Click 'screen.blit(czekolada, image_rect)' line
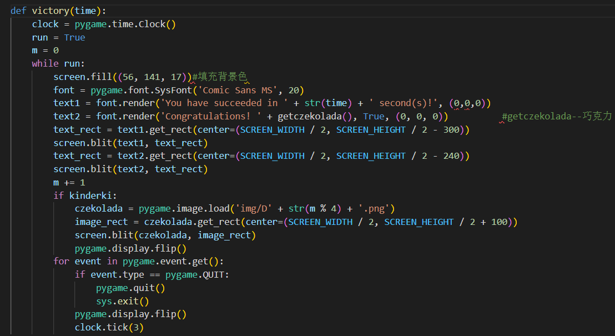Viewport: 615px width, 336px height. (165, 235)
